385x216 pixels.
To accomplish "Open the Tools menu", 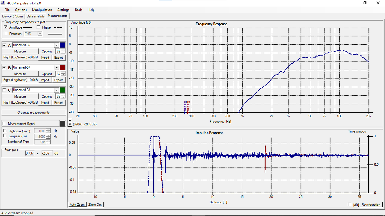I will click(79, 10).
